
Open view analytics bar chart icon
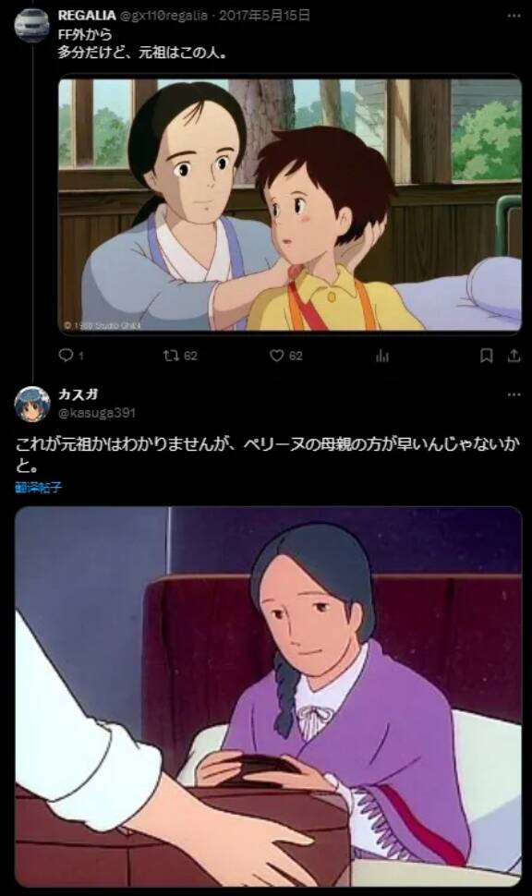382,356
